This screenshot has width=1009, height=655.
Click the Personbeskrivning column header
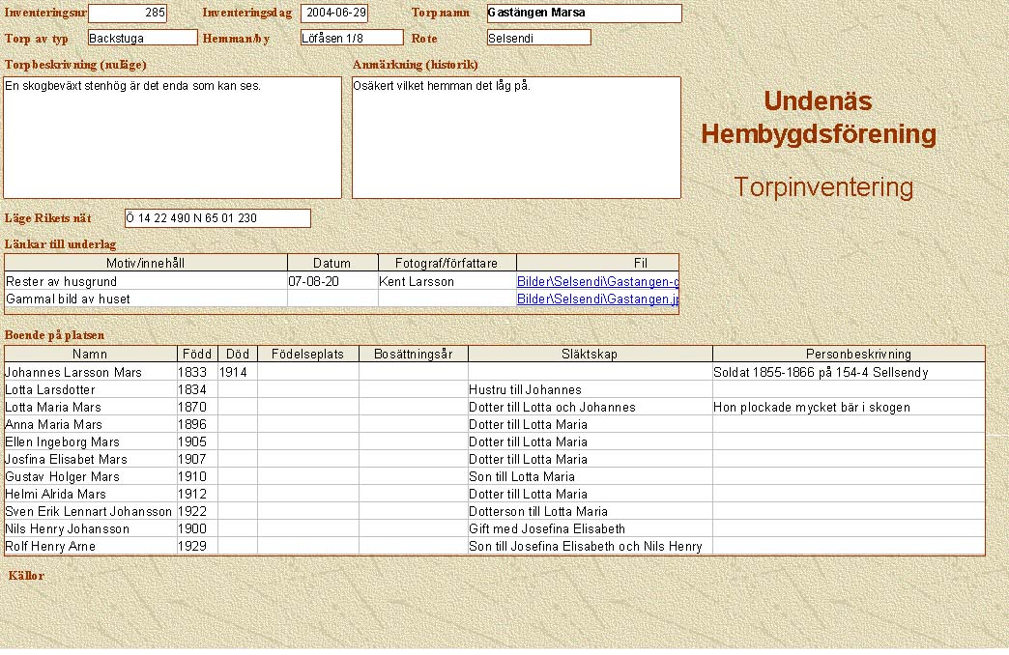coord(849,355)
